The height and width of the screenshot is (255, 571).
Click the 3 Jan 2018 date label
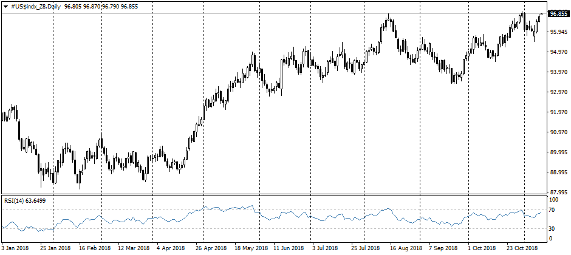point(16,248)
